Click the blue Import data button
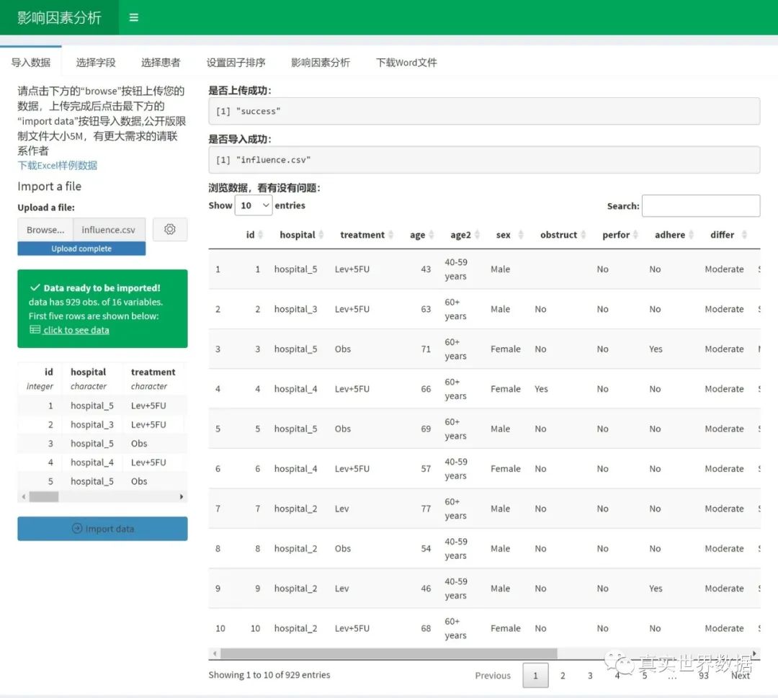The image size is (778, 698). point(102,529)
